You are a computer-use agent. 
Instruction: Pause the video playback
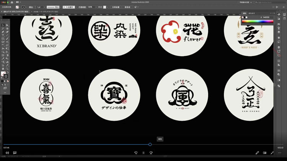(143, 153)
